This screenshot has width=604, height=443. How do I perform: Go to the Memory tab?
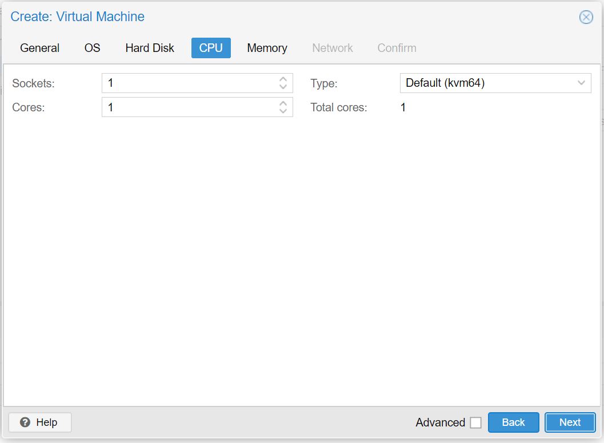(x=266, y=48)
